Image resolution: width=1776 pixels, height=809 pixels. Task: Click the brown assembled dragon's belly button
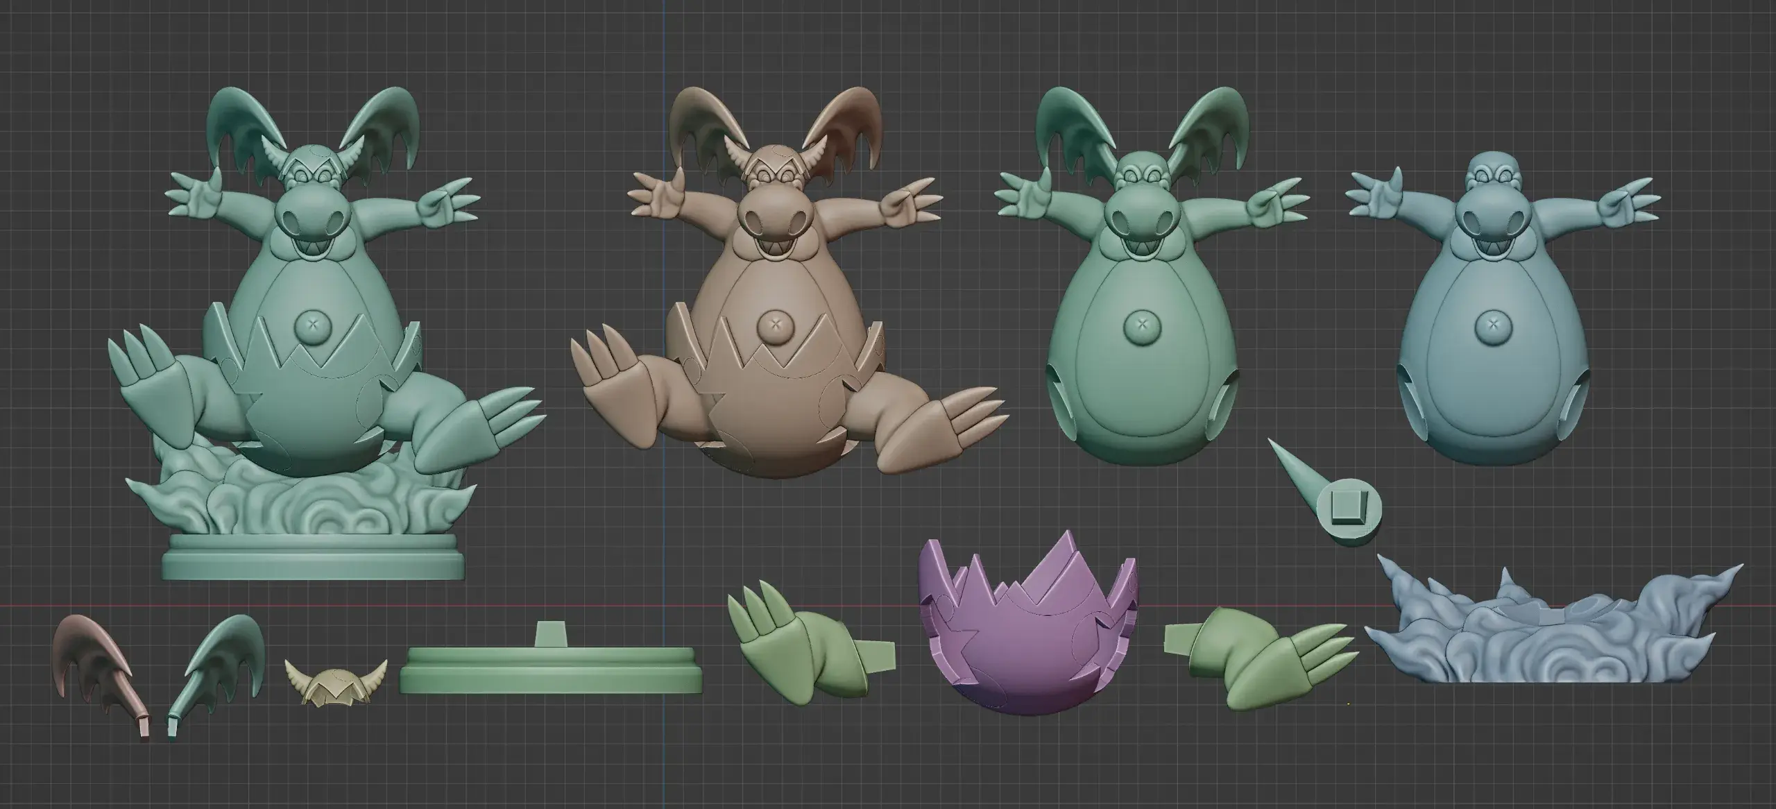[774, 325]
